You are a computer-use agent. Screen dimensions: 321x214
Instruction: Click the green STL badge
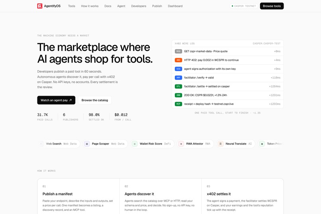(x=178, y=86)
